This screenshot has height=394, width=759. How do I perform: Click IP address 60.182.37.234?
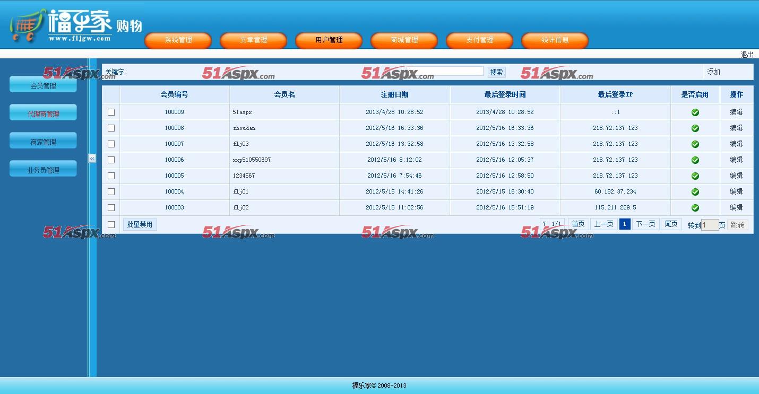pyautogui.click(x=615, y=191)
